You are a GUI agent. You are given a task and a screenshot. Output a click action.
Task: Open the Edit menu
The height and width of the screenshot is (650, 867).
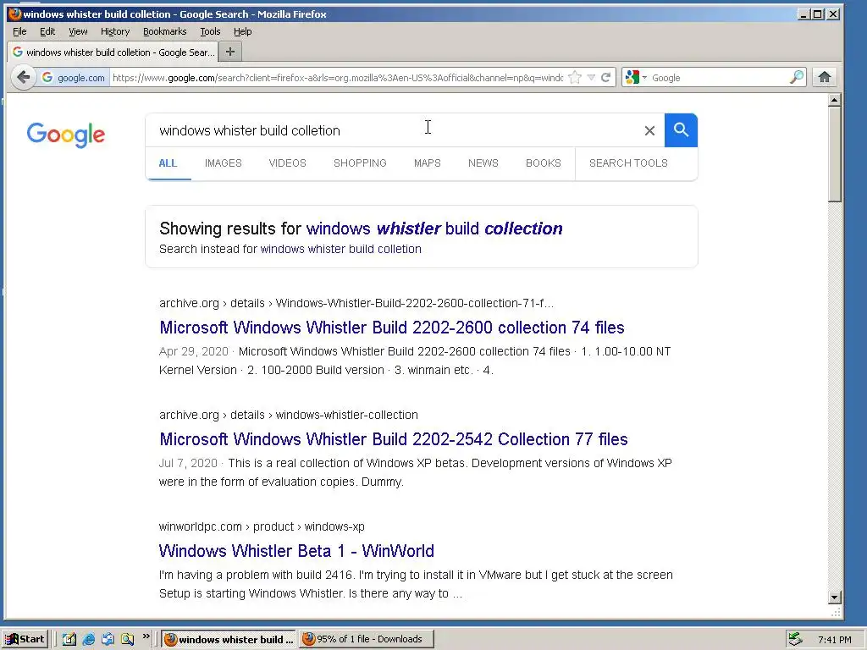47,31
